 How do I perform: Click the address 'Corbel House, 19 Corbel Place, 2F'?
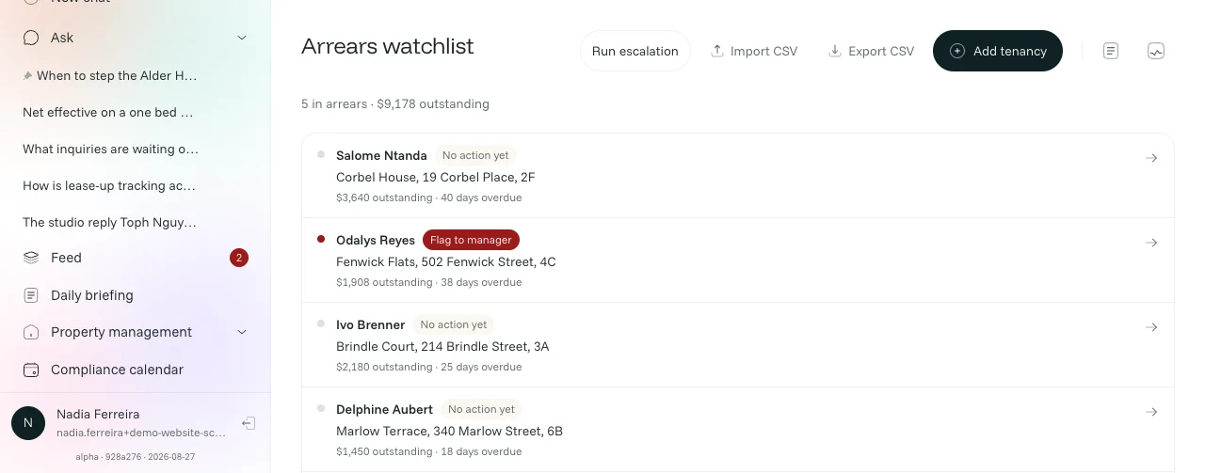(436, 177)
